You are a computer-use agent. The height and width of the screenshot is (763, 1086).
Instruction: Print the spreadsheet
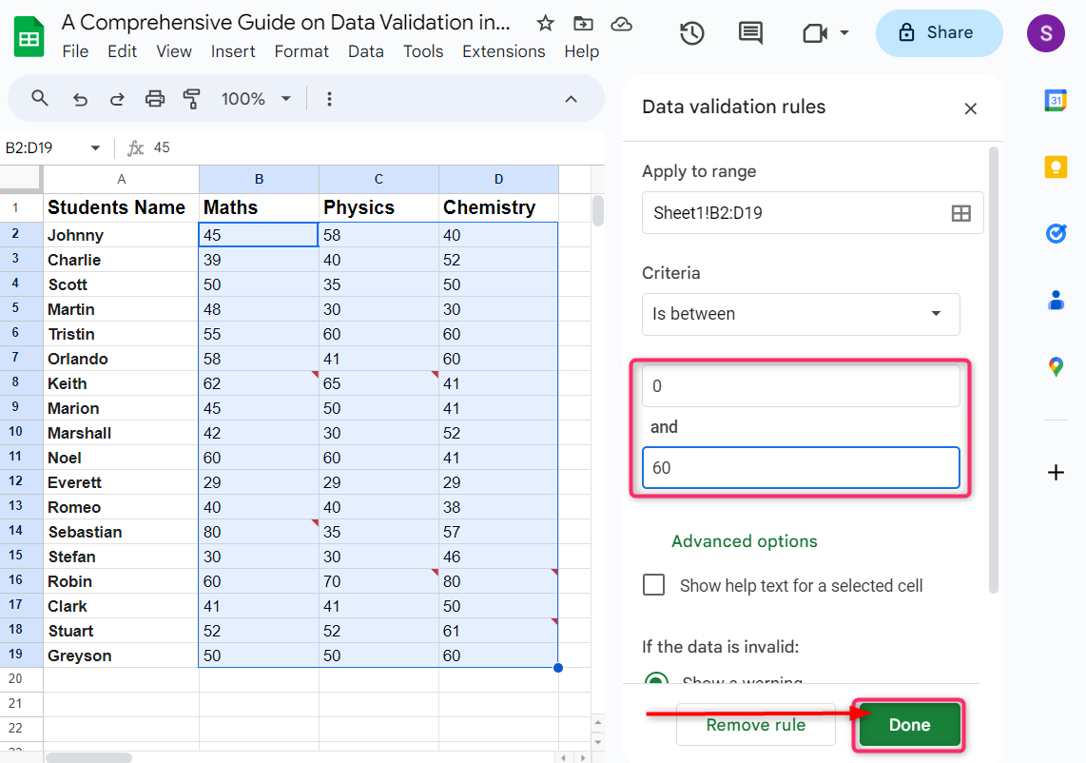click(153, 98)
